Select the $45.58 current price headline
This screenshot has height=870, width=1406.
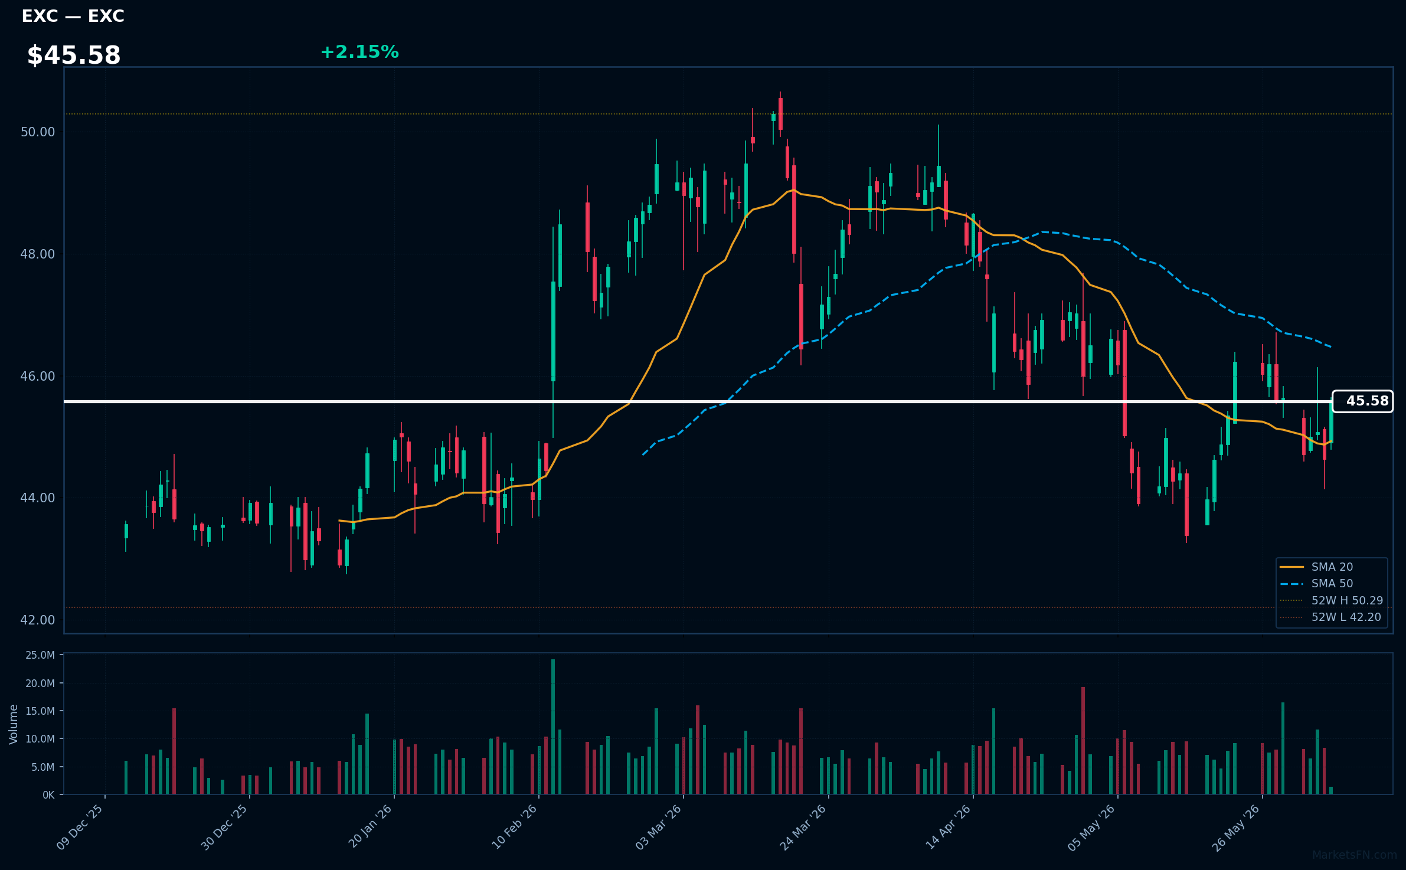[74, 55]
